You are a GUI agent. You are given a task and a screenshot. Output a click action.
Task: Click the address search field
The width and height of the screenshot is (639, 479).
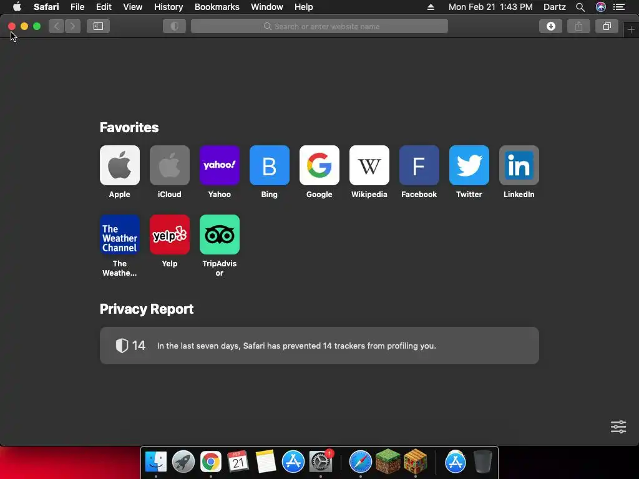pos(319,26)
